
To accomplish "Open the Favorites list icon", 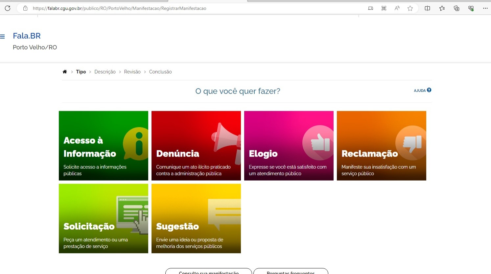I will (442, 8).
